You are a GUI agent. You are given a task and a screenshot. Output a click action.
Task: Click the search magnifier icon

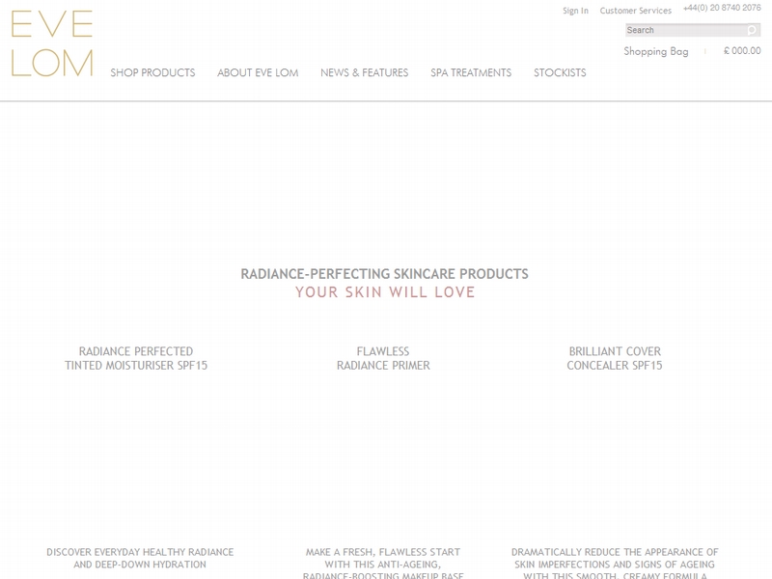click(752, 30)
